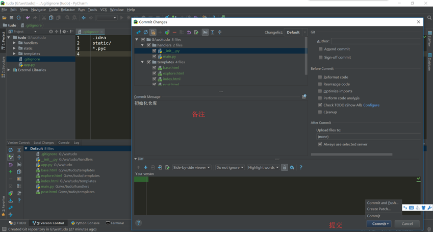The width and height of the screenshot is (433, 232).
Task: Toggle synchronize scrolling lock in Diff toolbar
Action: [x=285, y=167]
